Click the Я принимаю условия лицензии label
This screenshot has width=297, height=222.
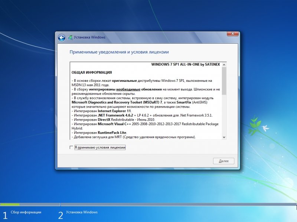pos(100,147)
